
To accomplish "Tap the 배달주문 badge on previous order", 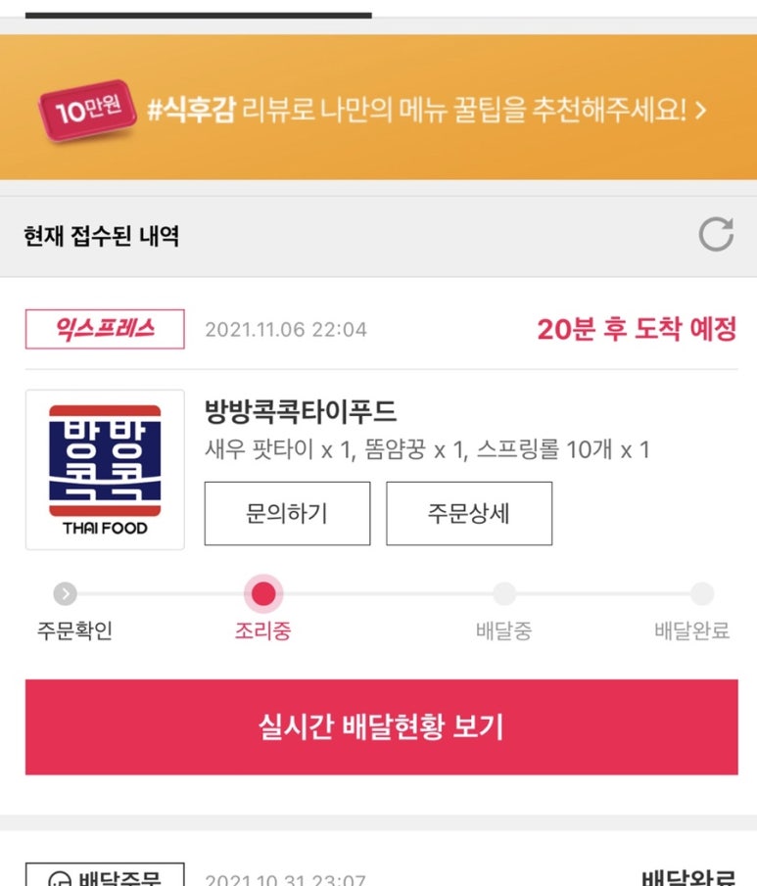I will pos(105,874).
